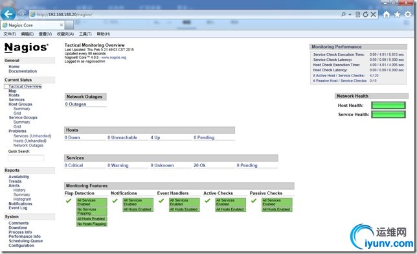The width and height of the screenshot is (417, 254).
Task: Open Availability report
Action: click(x=19, y=177)
